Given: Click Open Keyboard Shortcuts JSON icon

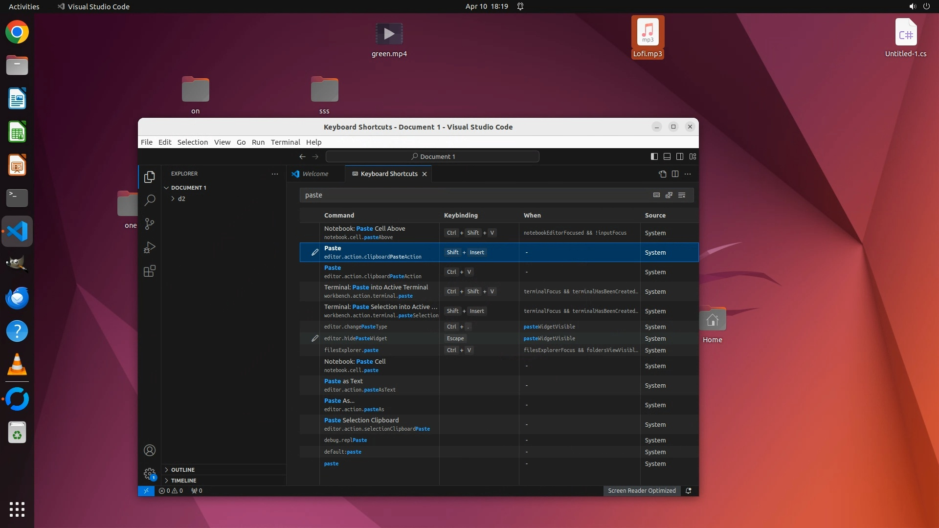Looking at the screenshot, I should 662,174.
